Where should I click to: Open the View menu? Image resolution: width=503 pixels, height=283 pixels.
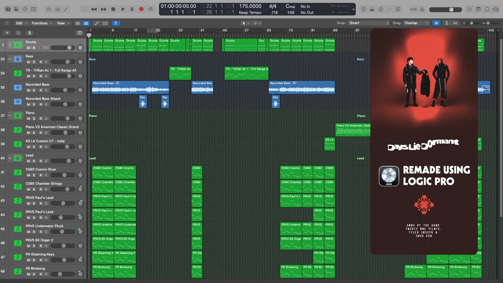(x=63, y=23)
